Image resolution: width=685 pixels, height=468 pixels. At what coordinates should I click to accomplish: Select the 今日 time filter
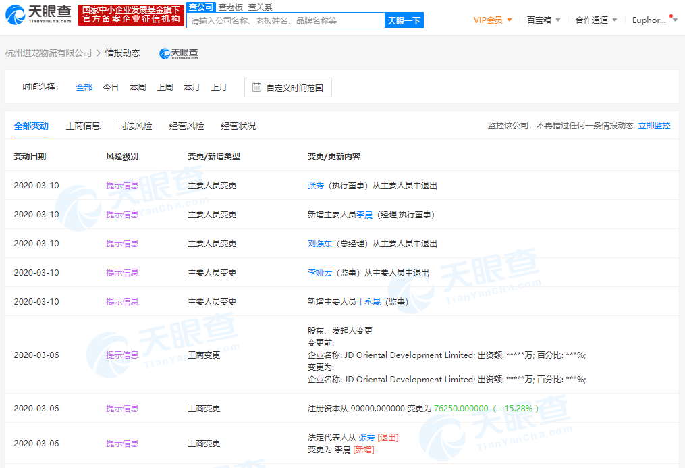pyautogui.click(x=110, y=87)
